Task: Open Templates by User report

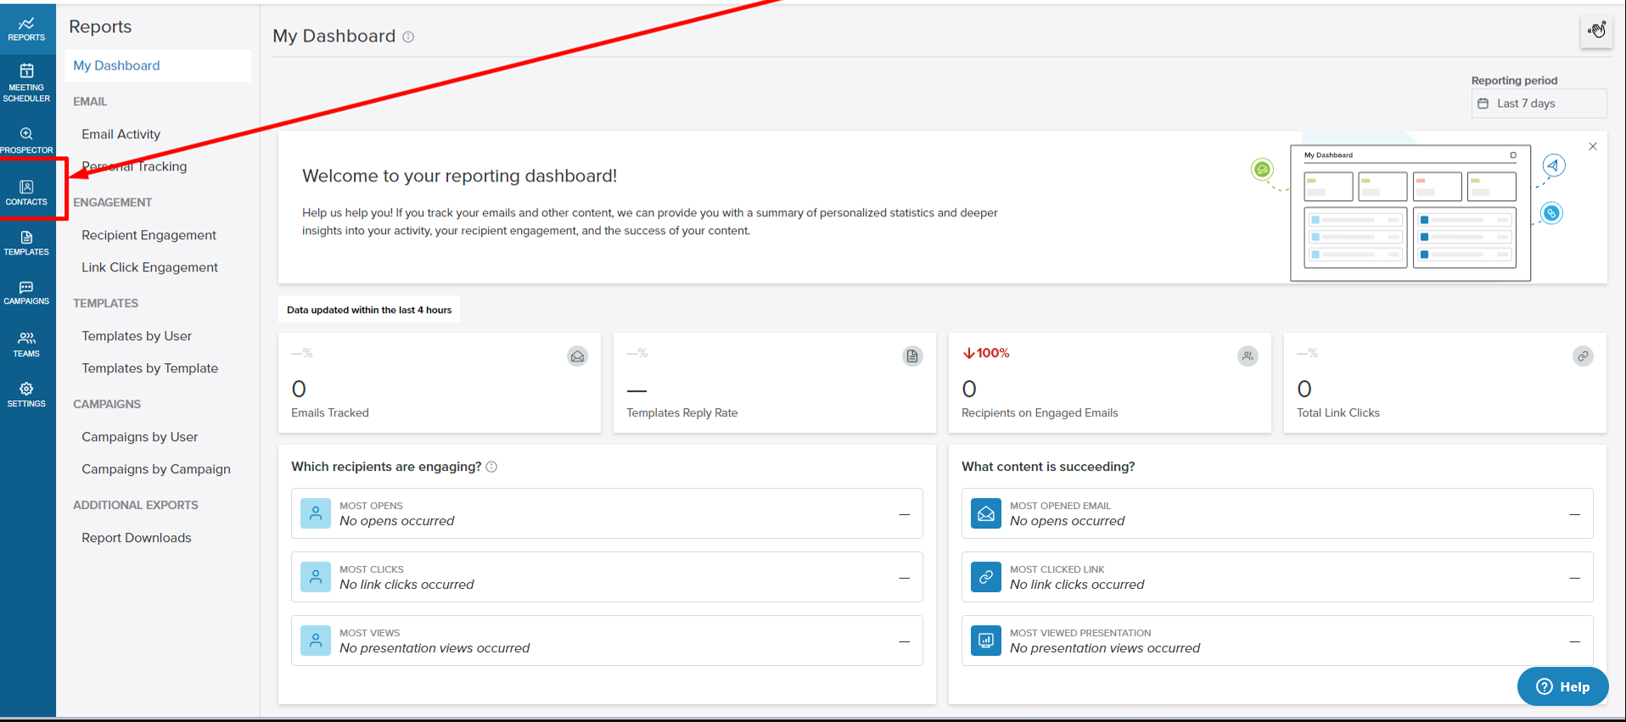Action: [x=137, y=336]
